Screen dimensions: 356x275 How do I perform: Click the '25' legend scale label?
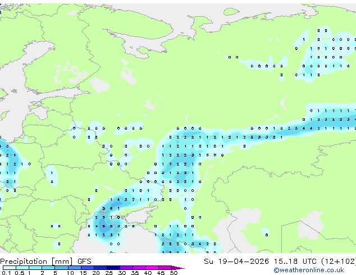click(x=109, y=273)
